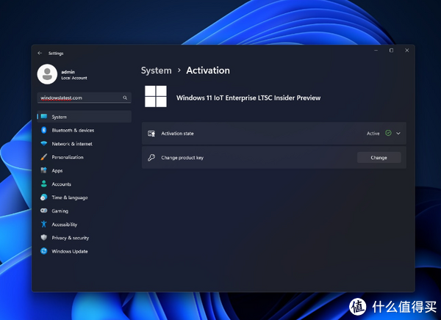441x320 pixels.
Task: Click the Active status text
Action: (x=373, y=134)
